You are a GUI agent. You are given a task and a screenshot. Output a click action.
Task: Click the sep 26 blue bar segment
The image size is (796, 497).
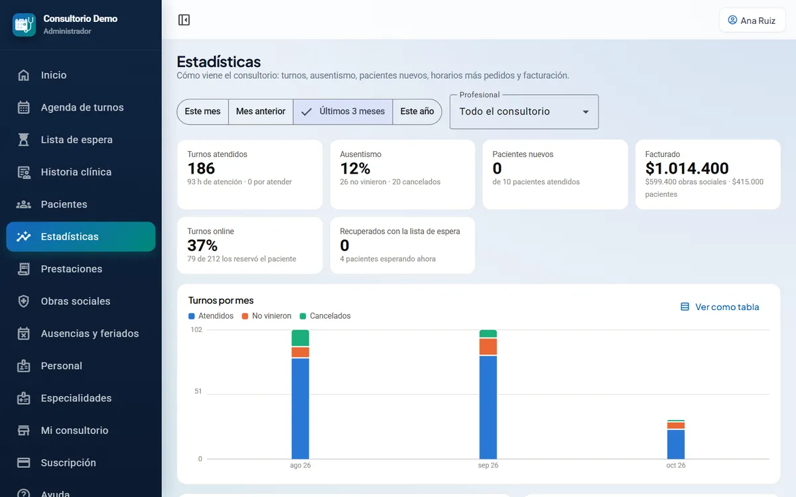(488, 408)
